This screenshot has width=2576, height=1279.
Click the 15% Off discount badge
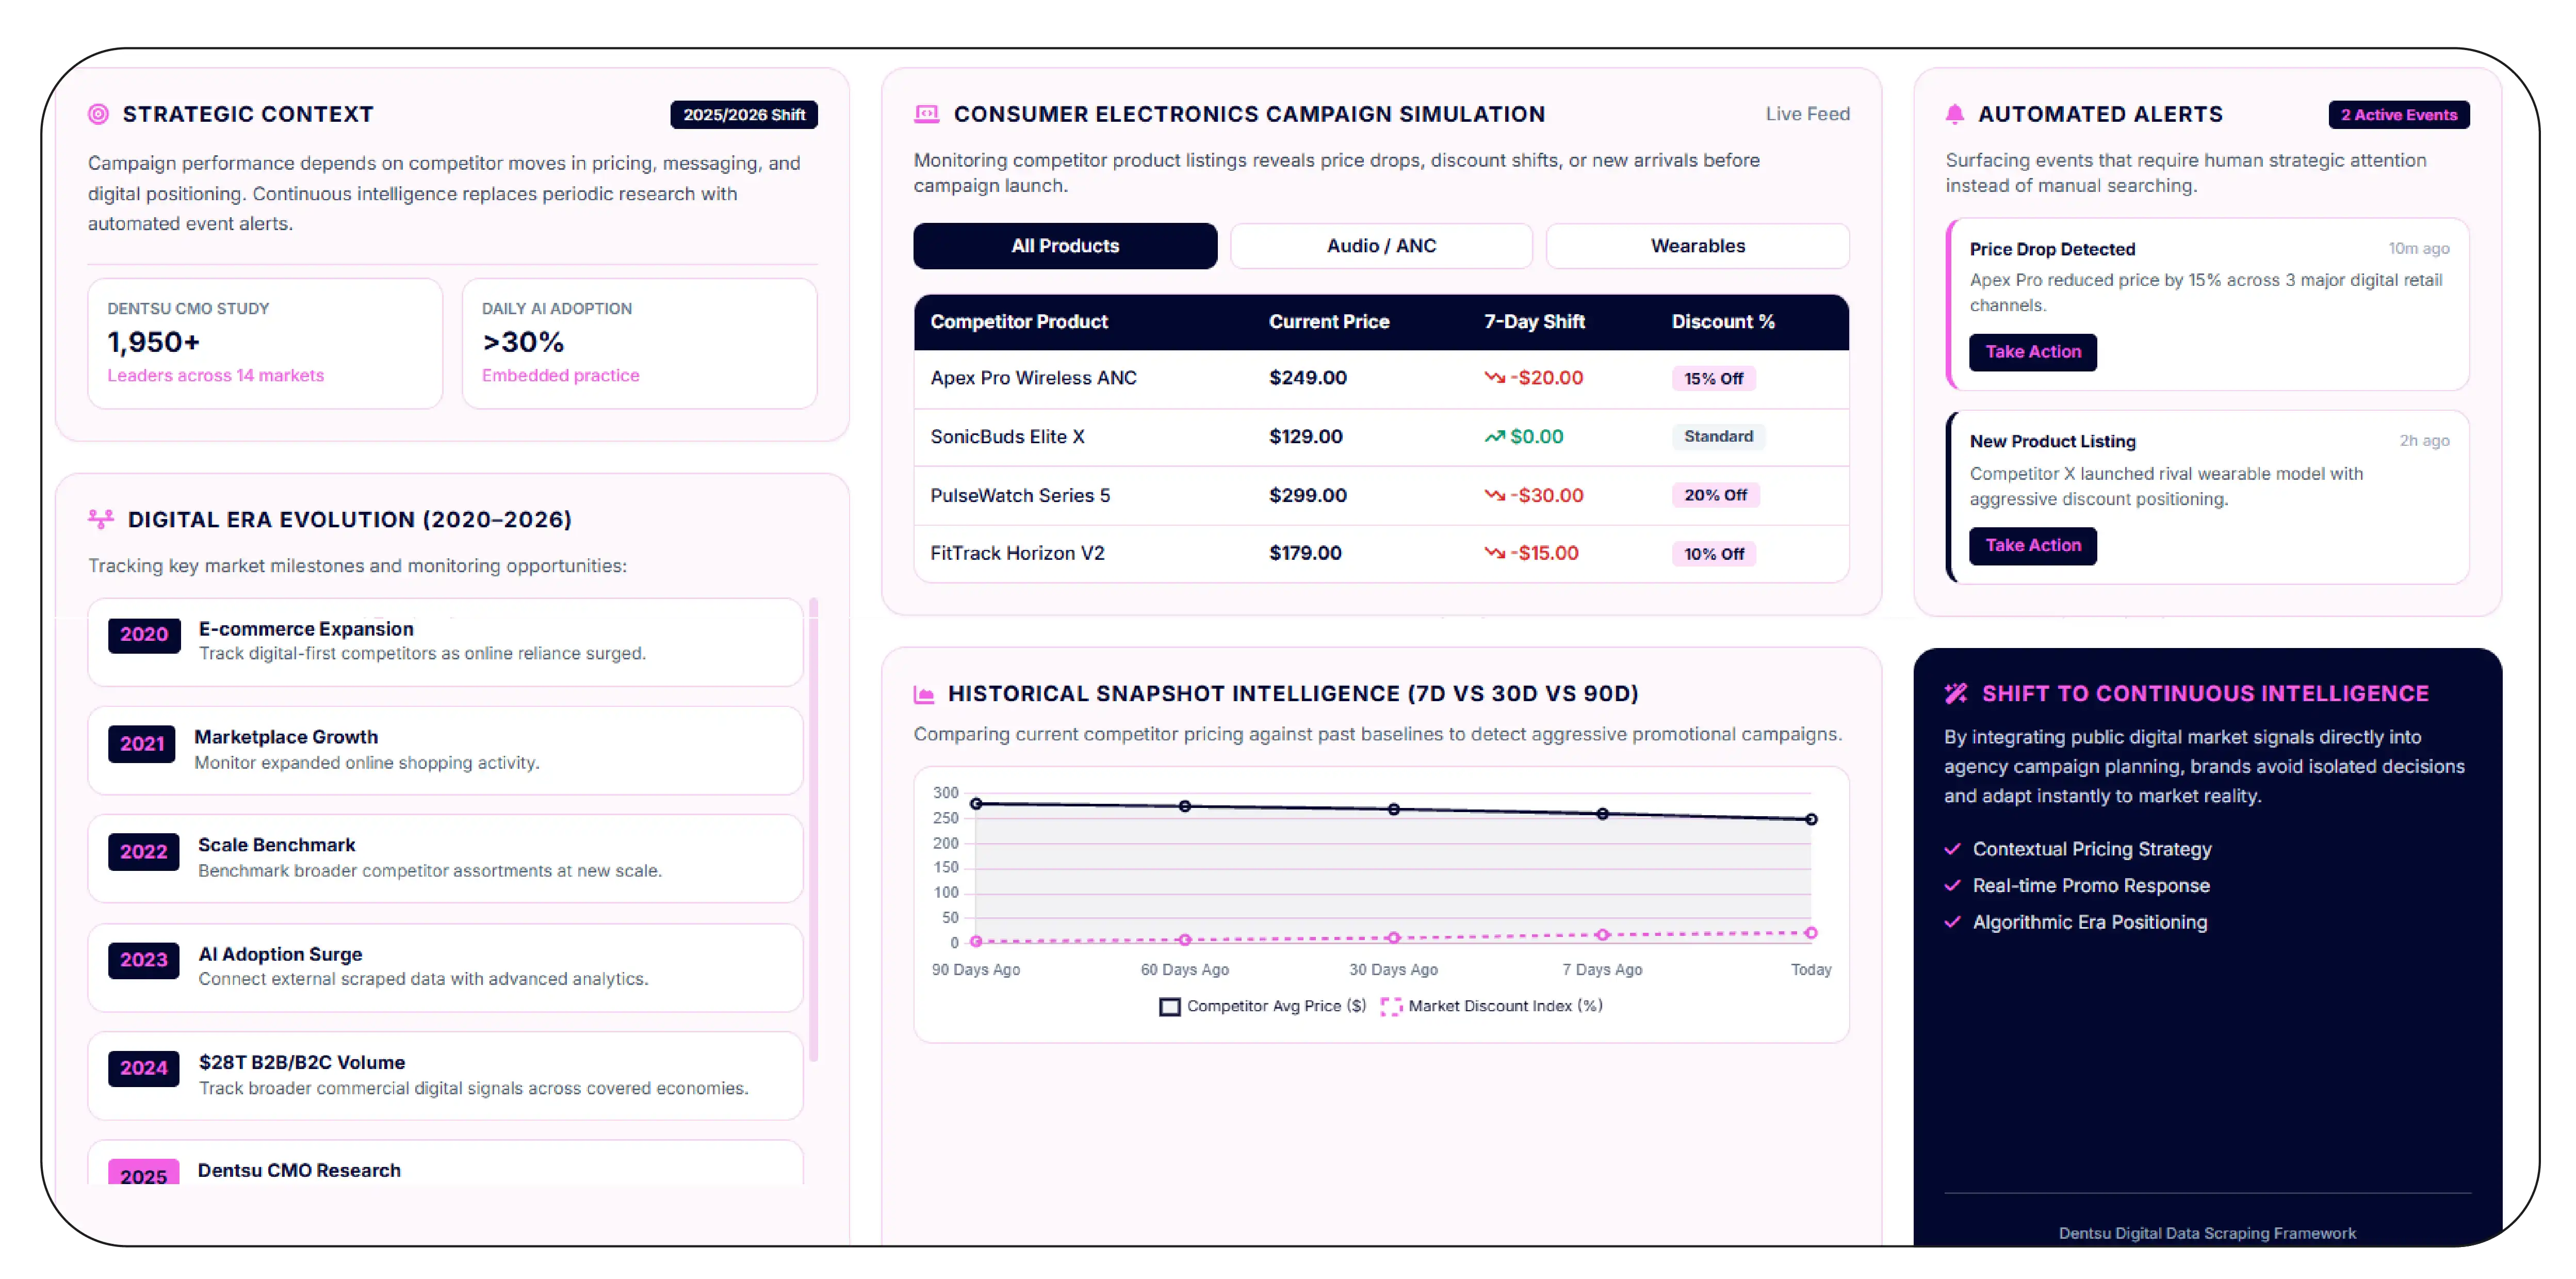[x=1713, y=379]
